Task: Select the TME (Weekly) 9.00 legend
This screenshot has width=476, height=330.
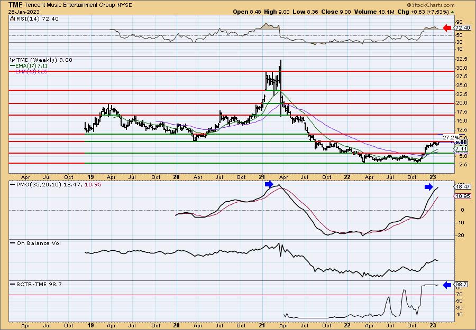Action: [x=44, y=60]
